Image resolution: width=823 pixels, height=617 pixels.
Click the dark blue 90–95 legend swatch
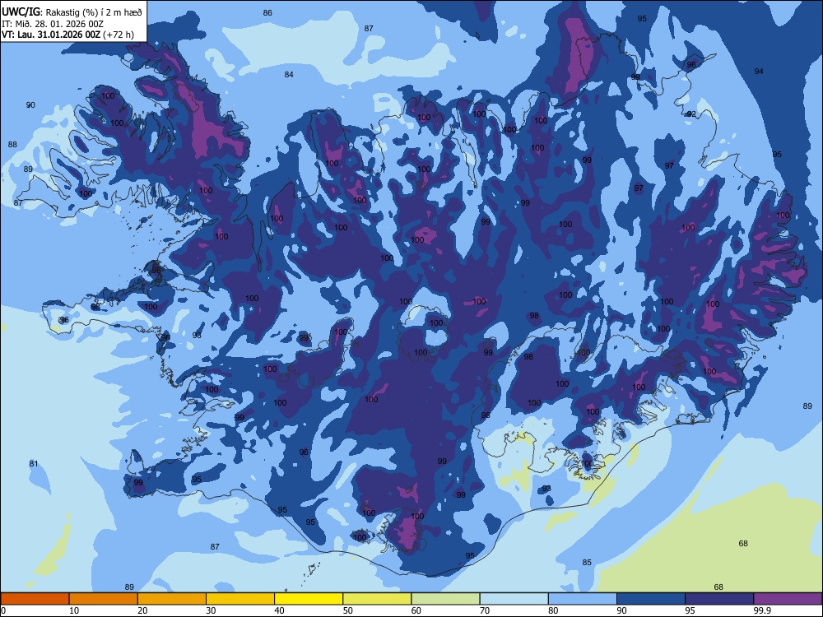(651, 599)
